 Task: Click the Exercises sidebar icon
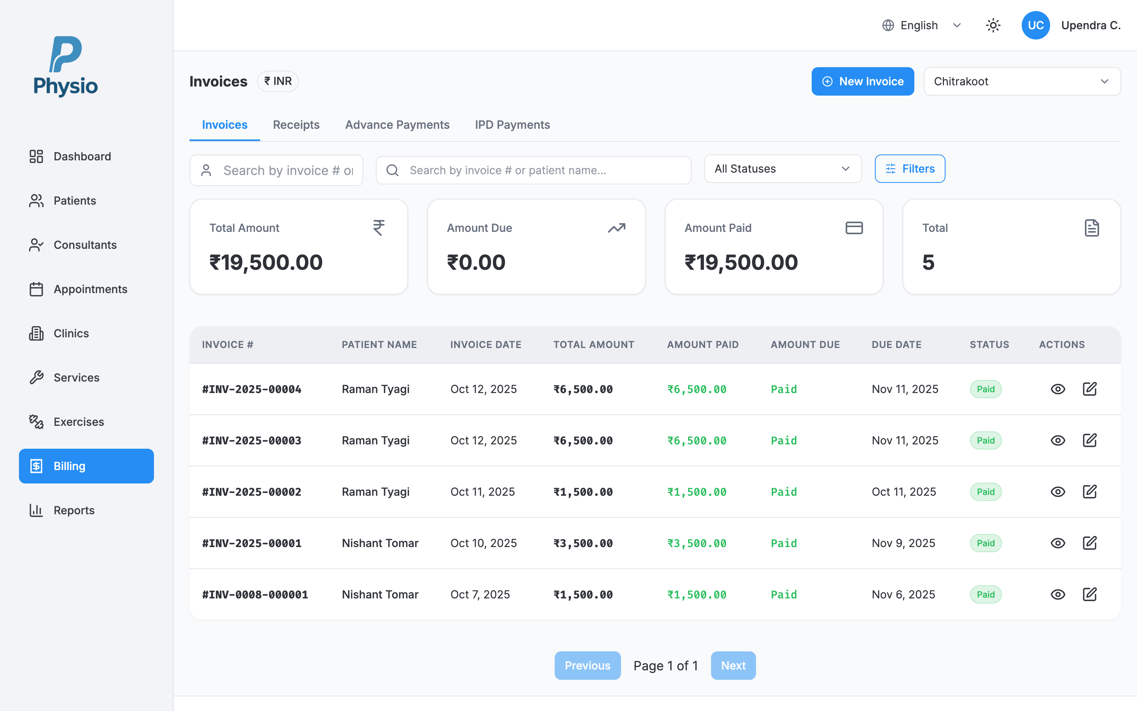pyautogui.click(x=36, y=422)
